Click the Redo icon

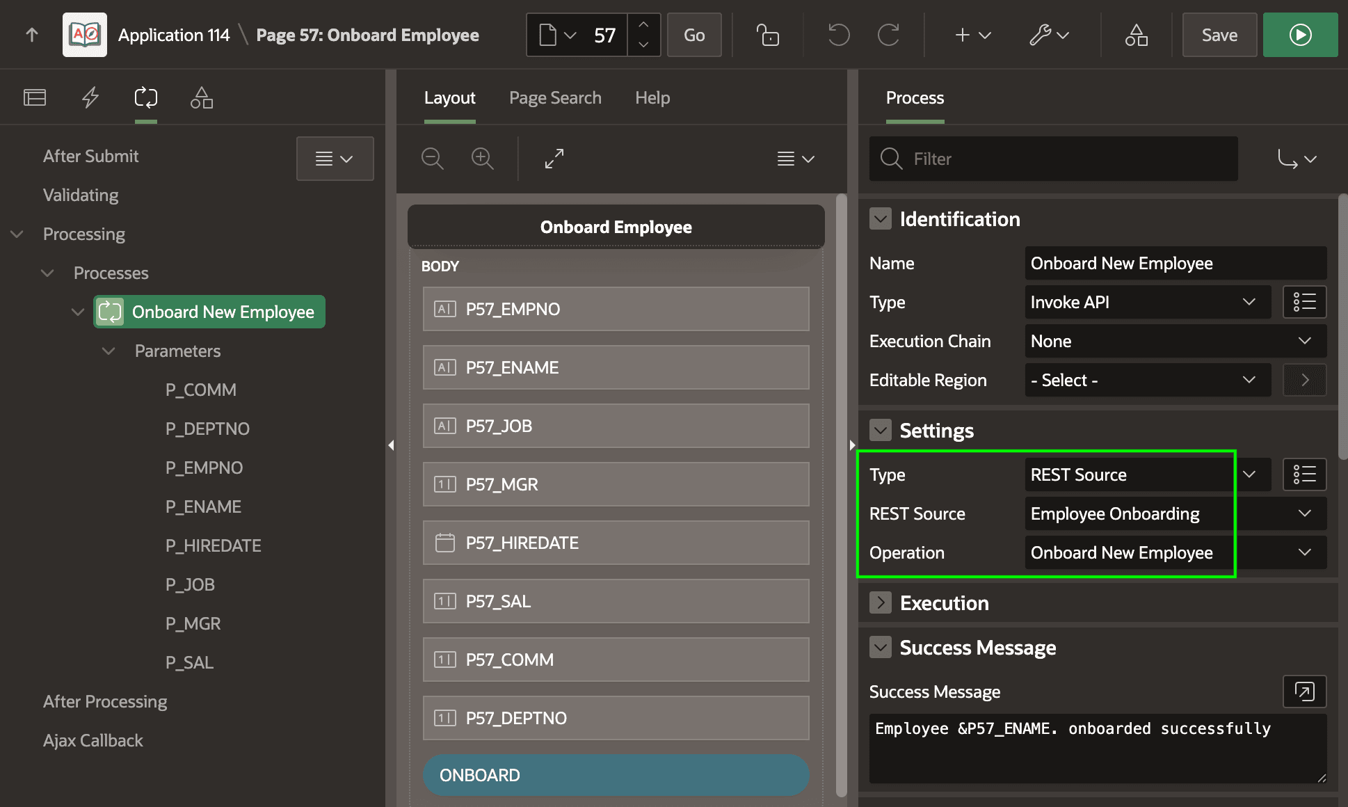pyautogui.click(x=889, y=35)
